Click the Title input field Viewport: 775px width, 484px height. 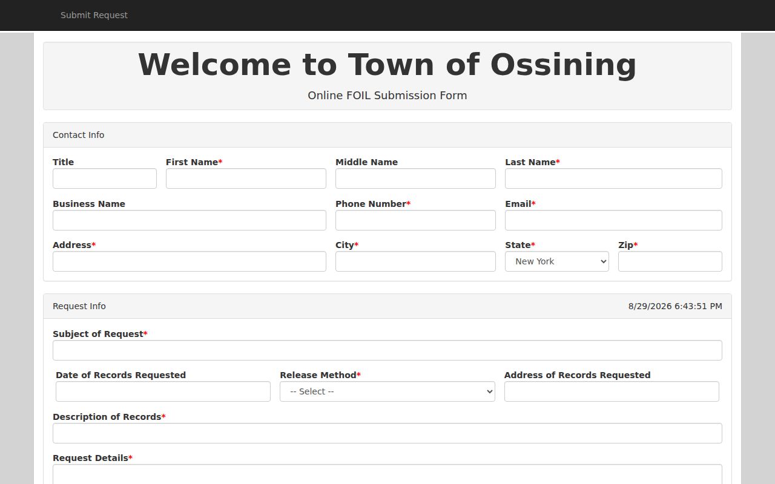pyautogui.click(x=105, y=178)
